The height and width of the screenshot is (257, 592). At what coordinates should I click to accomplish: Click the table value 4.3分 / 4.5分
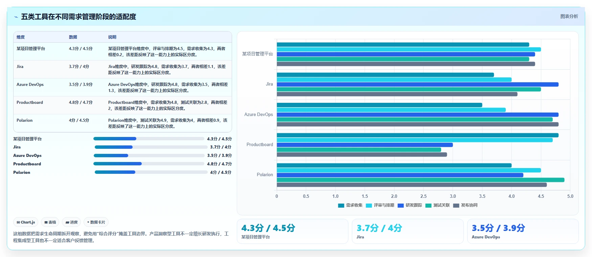tap(81, 49)
